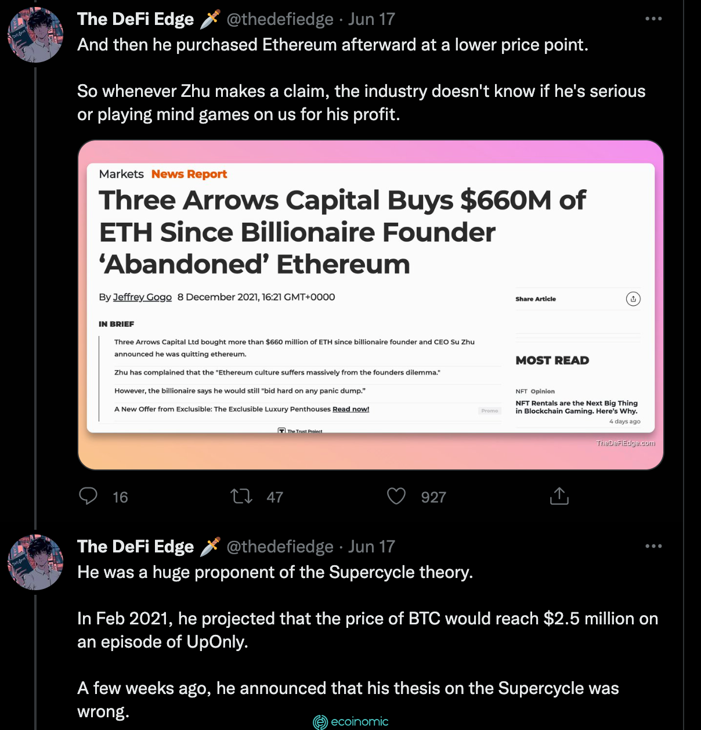Click the Jeffrey Gogo author link
Screen dimensions: 701x730
pos(142,297)
